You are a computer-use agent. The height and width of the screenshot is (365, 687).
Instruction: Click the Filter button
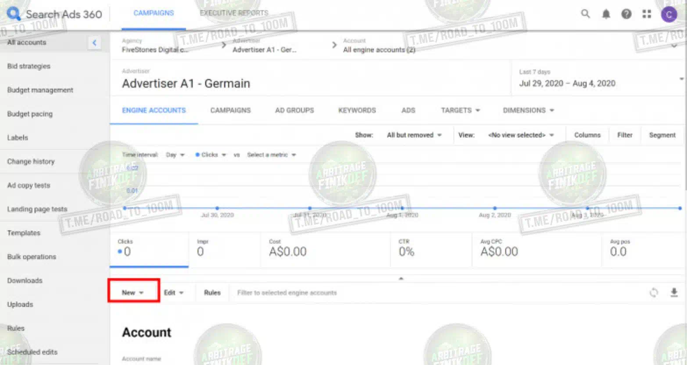(625, 135)
